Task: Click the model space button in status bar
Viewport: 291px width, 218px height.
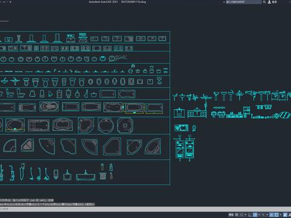Action: (x=231, y=215)
